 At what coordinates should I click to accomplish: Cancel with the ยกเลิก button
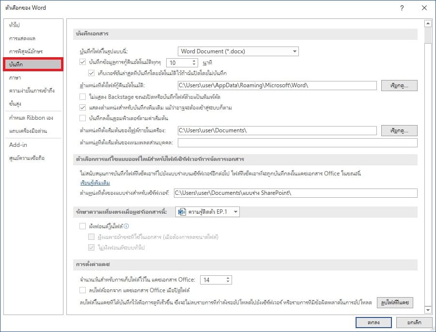tap(414, 322)
